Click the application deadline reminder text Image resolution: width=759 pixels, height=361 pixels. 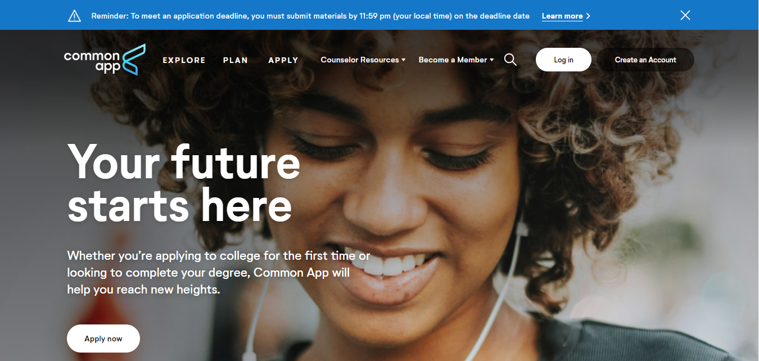(x=310, y=16)
